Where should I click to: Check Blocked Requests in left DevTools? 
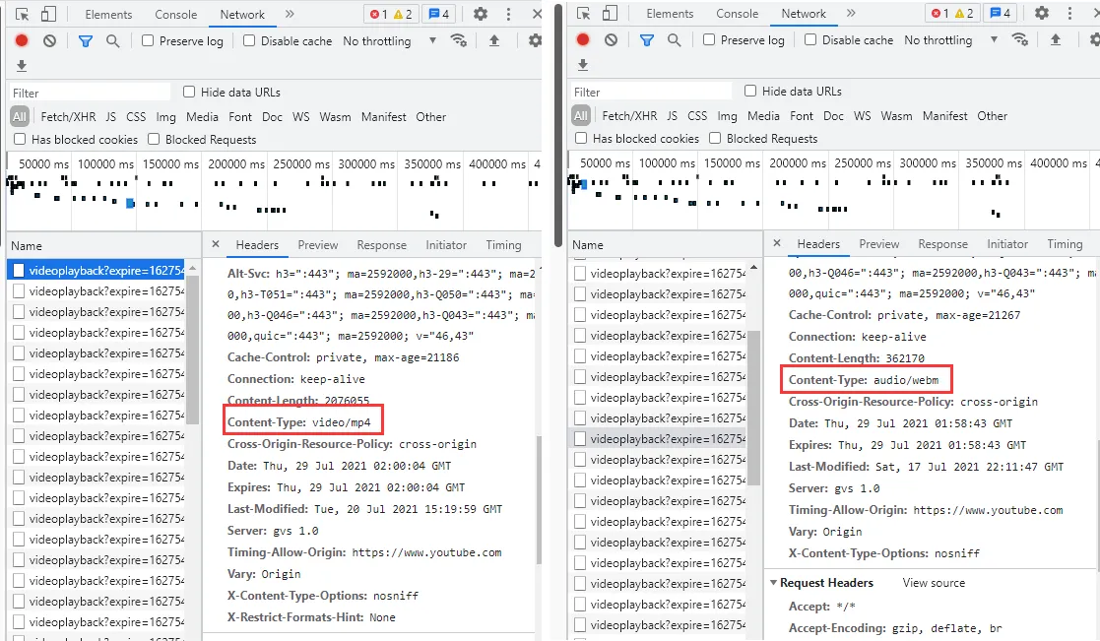(154, 139)
